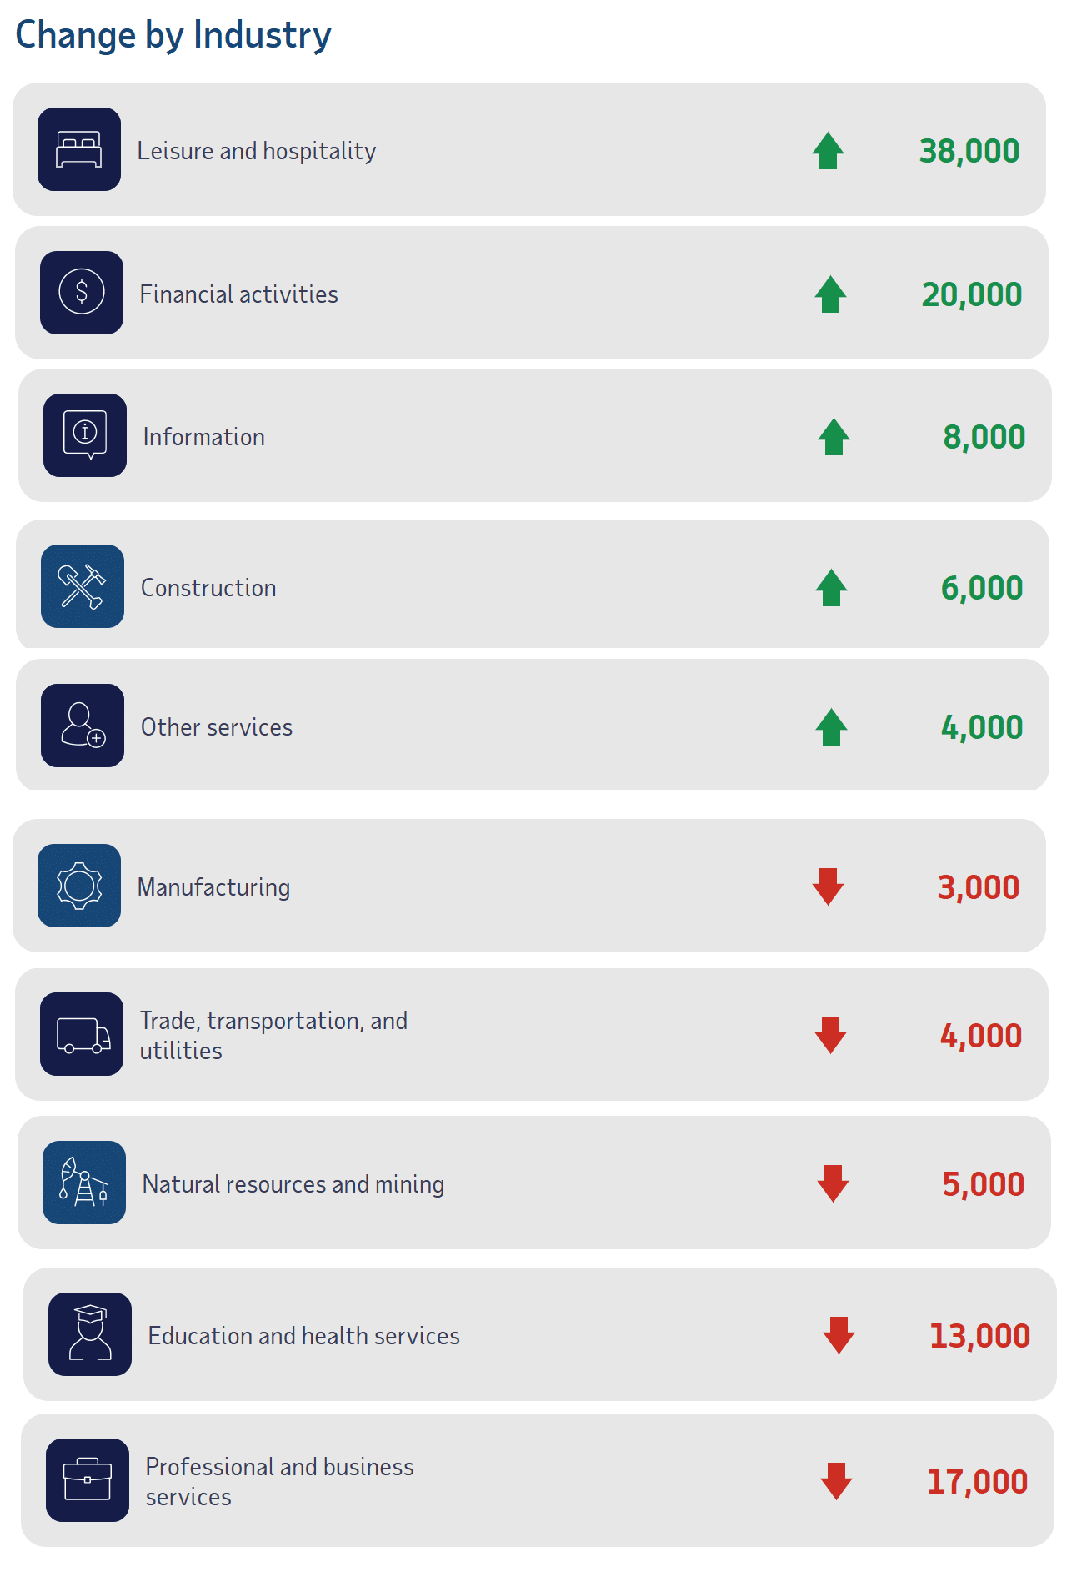Screen dimensions: 1077x1577
Task: Select the Leisure and hospitality label
Action: [257, 151]
